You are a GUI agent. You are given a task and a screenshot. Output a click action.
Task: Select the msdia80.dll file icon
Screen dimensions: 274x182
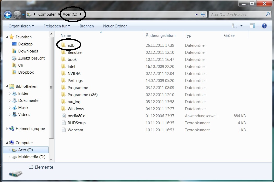click(x=64, y=116)
